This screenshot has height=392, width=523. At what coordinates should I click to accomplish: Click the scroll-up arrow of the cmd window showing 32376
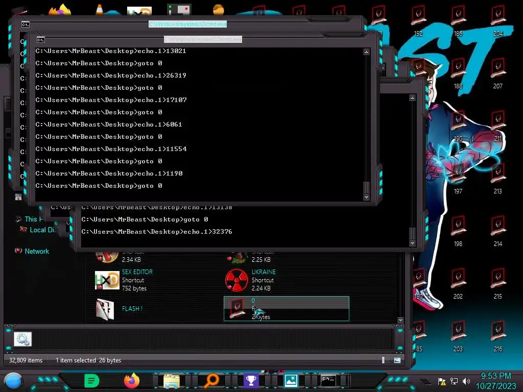click(x=413, y=97)
